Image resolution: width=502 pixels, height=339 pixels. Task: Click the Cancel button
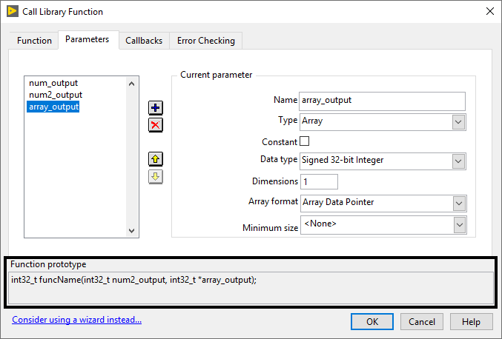pyautogui.click(x=422, y=321)
